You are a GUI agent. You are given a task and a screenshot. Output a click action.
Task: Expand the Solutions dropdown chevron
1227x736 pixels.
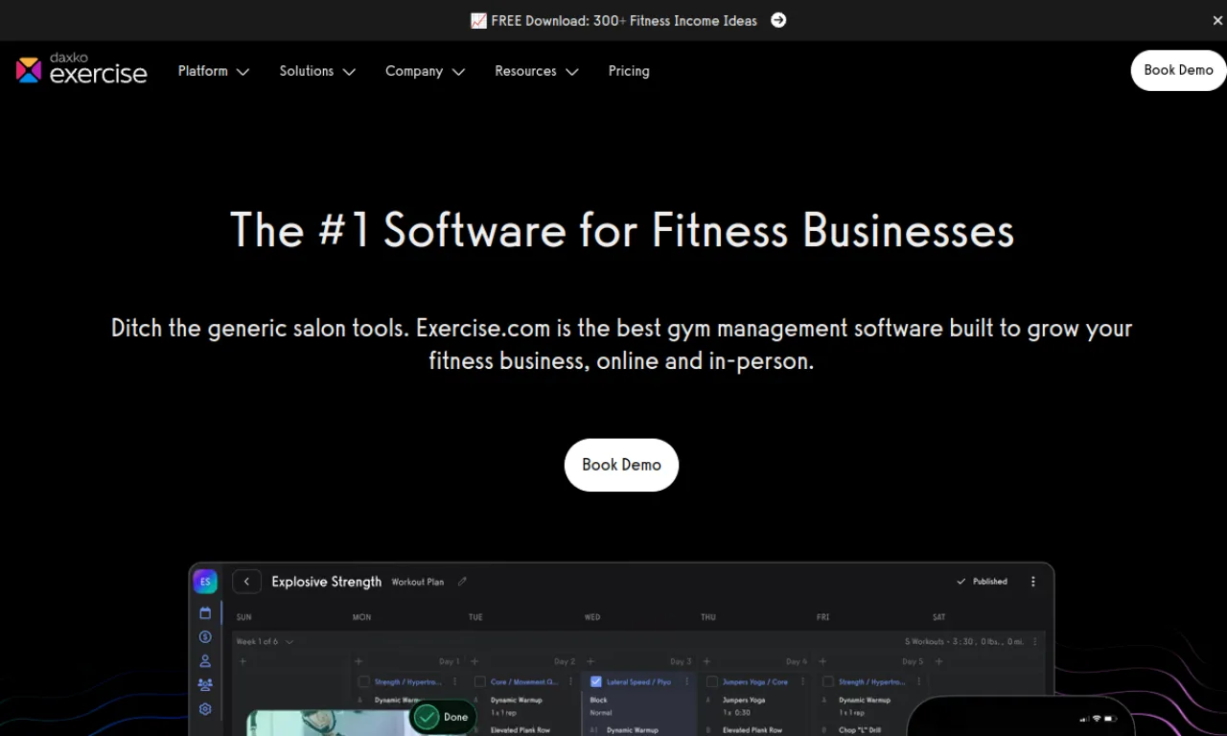pyautogui.click(x=349, y=72)
